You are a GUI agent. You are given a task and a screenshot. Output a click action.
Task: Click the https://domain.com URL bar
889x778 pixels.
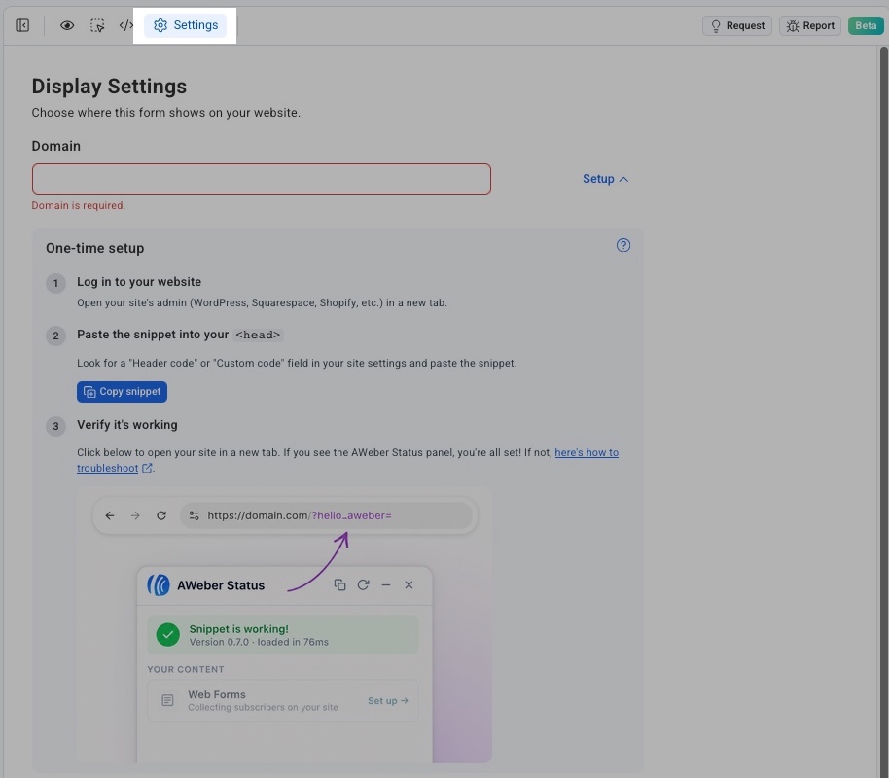click(326, 515)
